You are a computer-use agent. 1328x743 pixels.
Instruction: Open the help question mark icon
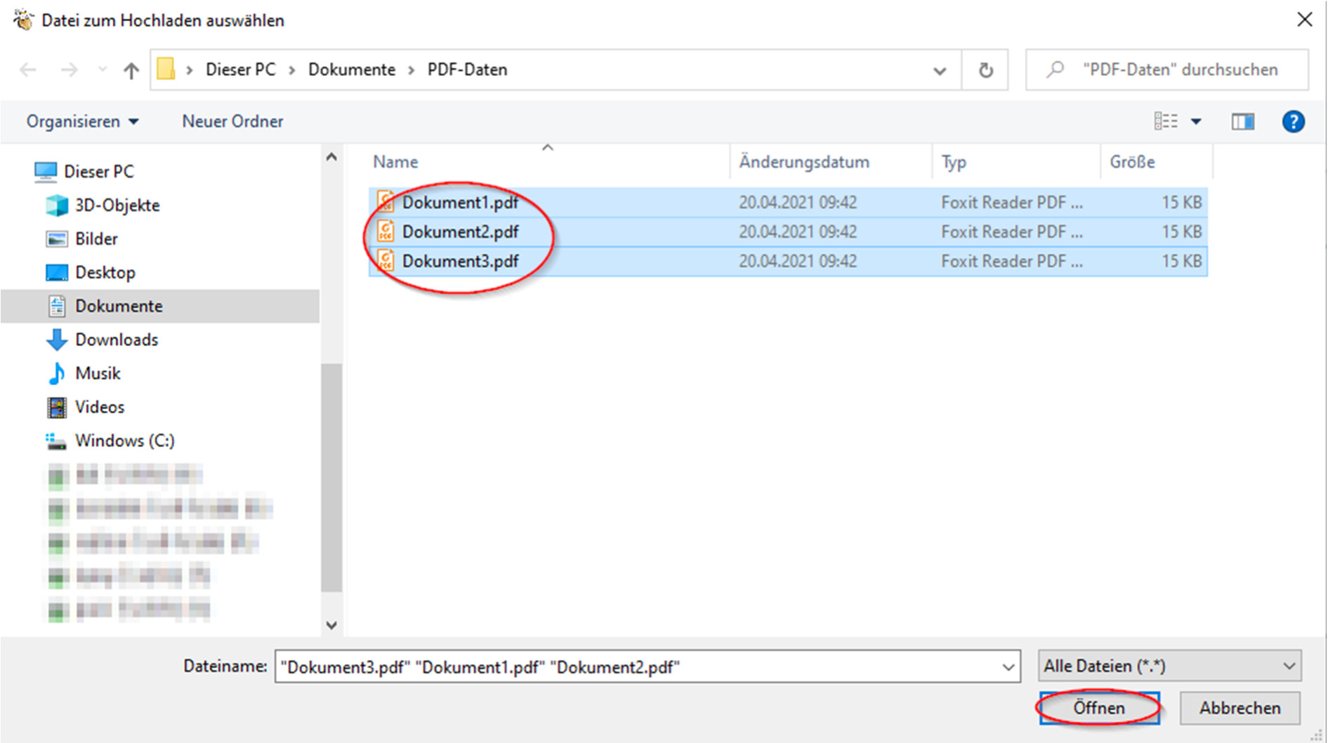[1292, 121]
